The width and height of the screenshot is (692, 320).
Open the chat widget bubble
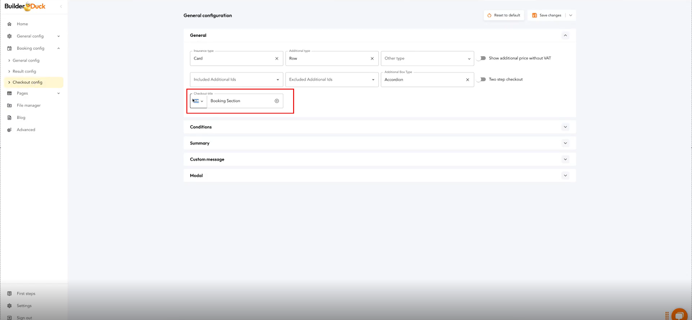point(679,315)
